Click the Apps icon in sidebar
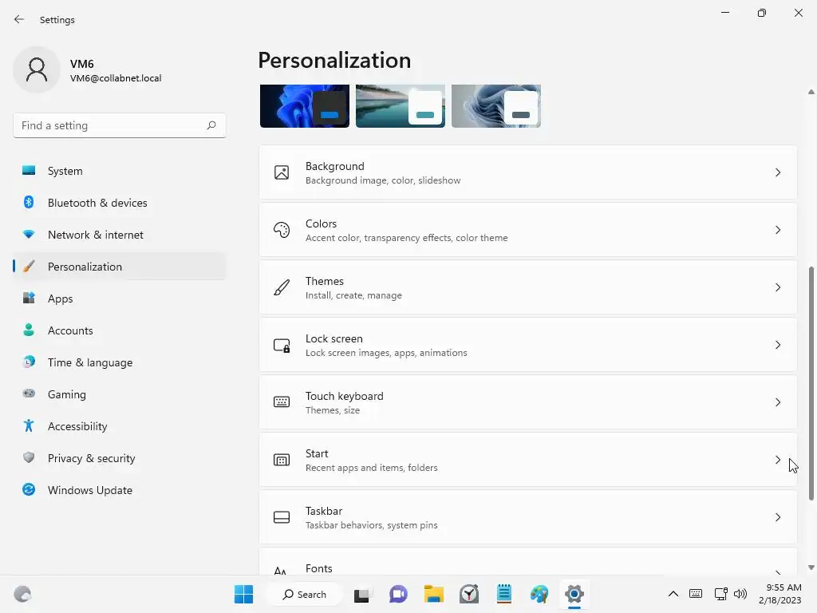 tap(29, 299)
